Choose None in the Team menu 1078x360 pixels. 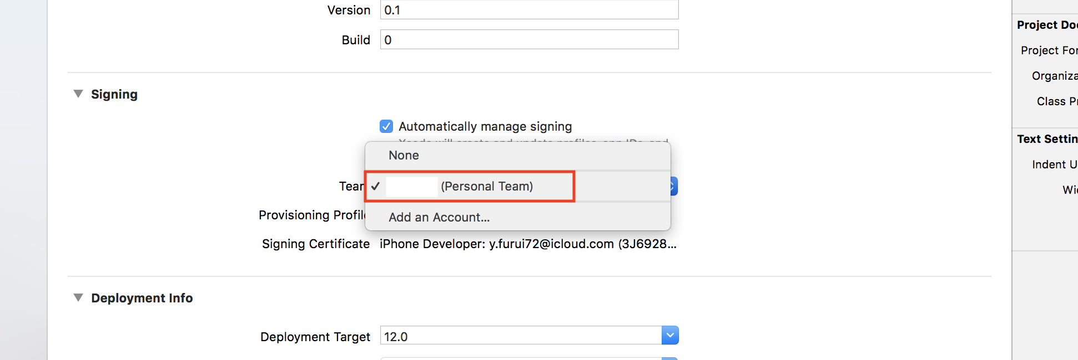point(404,156)
